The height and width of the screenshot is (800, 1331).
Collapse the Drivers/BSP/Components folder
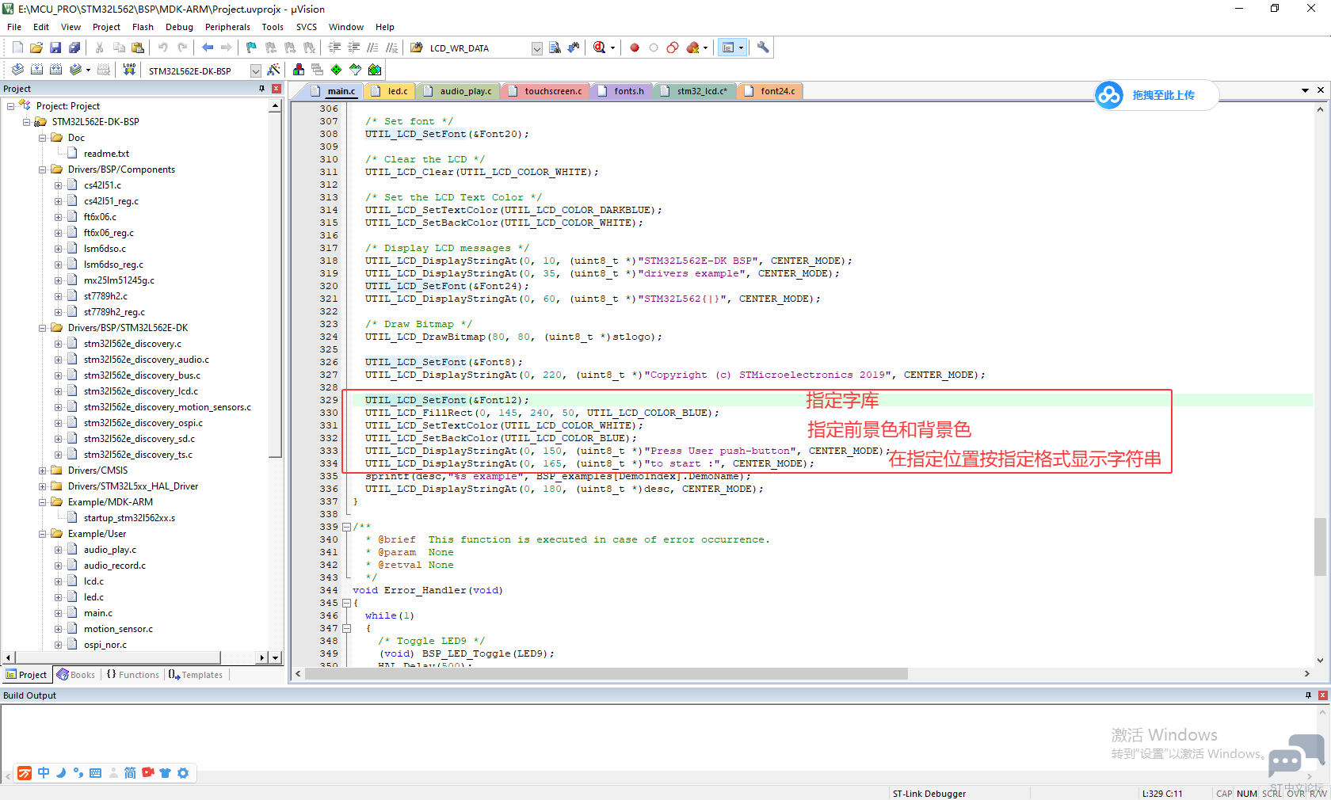43,170
